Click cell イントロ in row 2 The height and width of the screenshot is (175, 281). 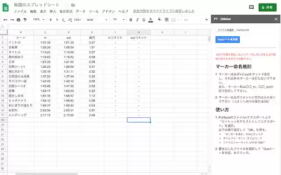click(21, 42)
